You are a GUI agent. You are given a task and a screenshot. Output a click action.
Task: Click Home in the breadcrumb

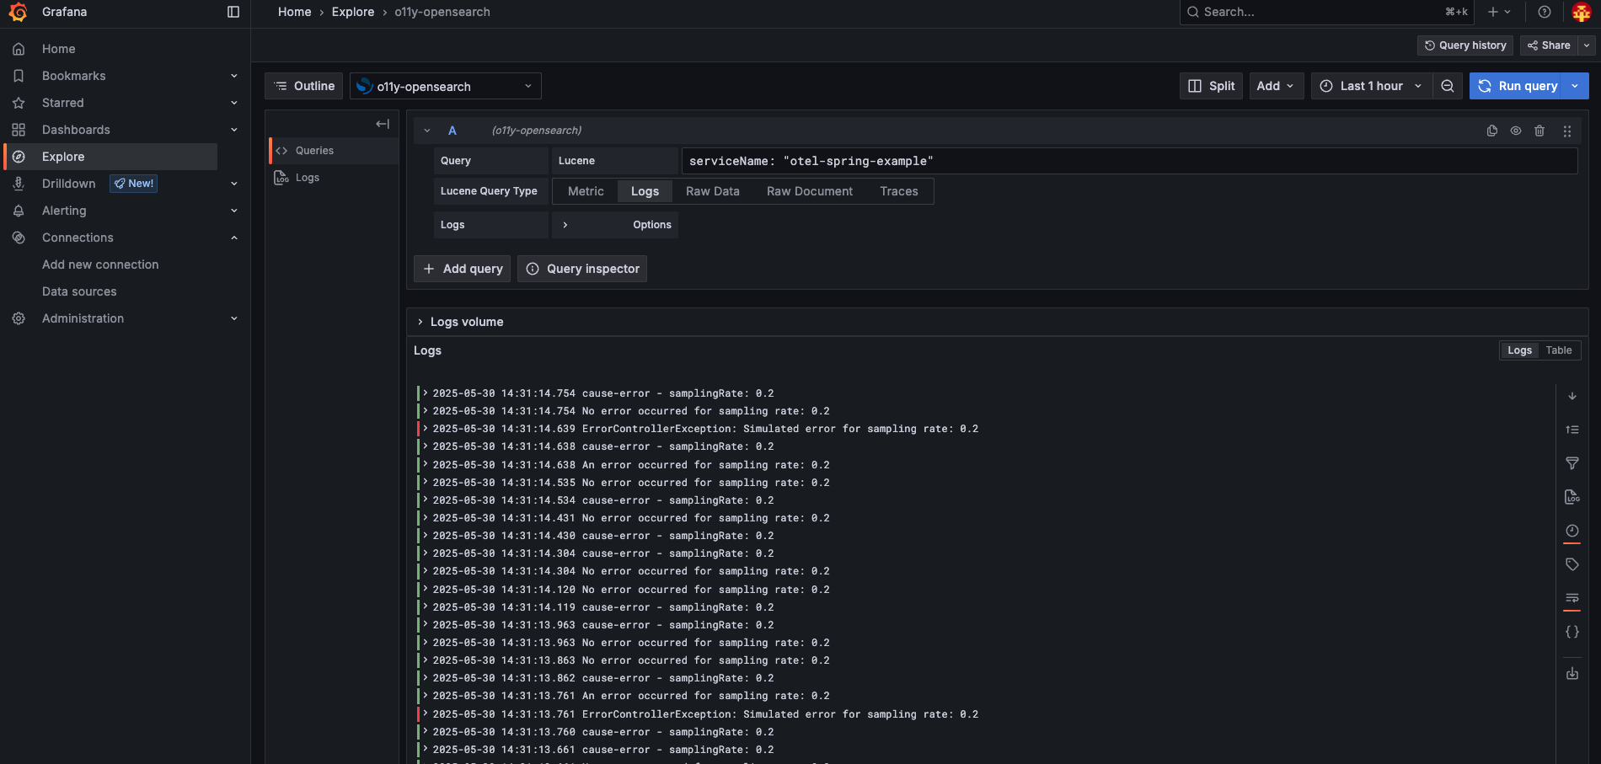coord(294,12)
